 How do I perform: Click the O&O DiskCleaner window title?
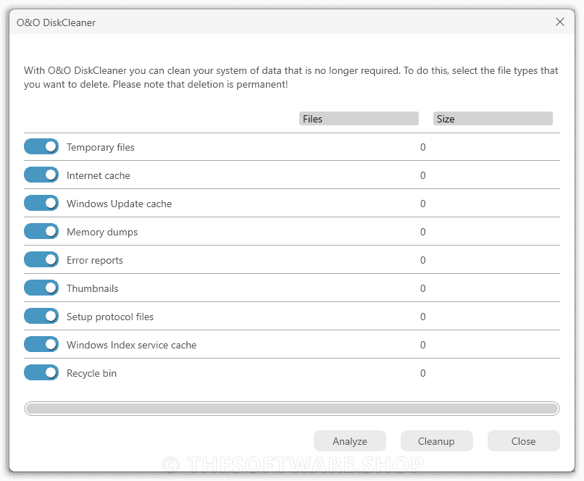pyautogui.click(x=57, y=22)
